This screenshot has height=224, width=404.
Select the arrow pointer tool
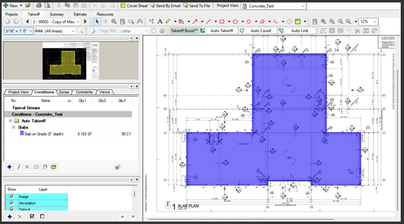tap(97, 22)
